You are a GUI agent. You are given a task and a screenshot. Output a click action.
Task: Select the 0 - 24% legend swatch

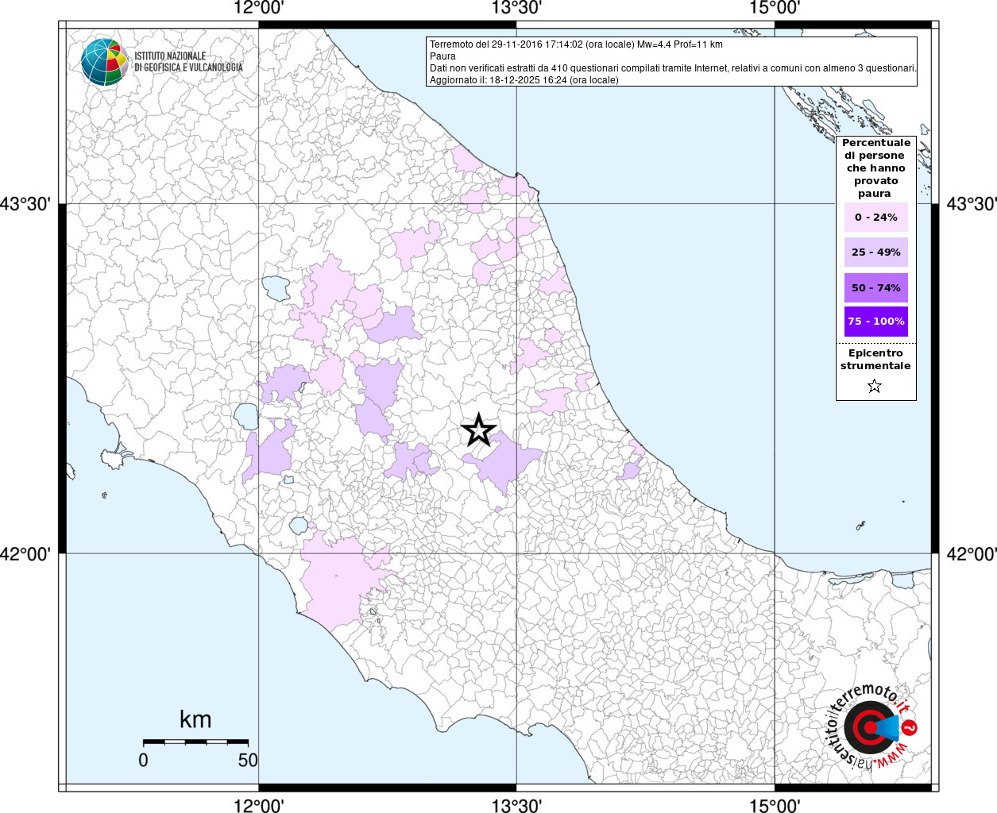point(875,218)
